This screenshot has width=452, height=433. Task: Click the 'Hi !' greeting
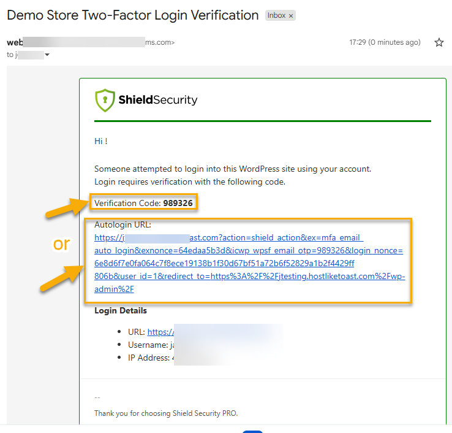[x=101, y=141]
